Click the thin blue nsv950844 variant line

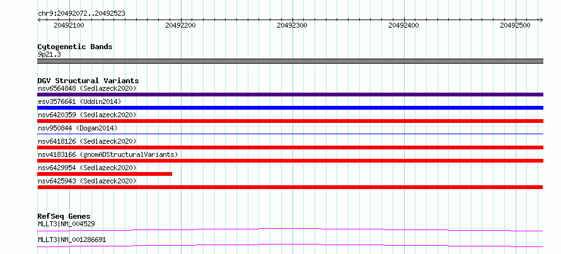[290, 134]
